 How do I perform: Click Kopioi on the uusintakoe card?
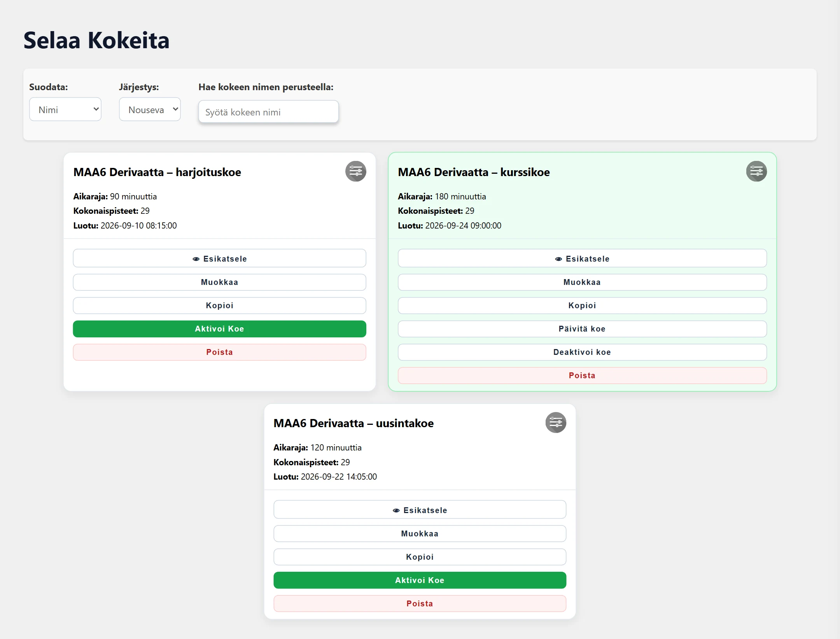coord(420,557)
